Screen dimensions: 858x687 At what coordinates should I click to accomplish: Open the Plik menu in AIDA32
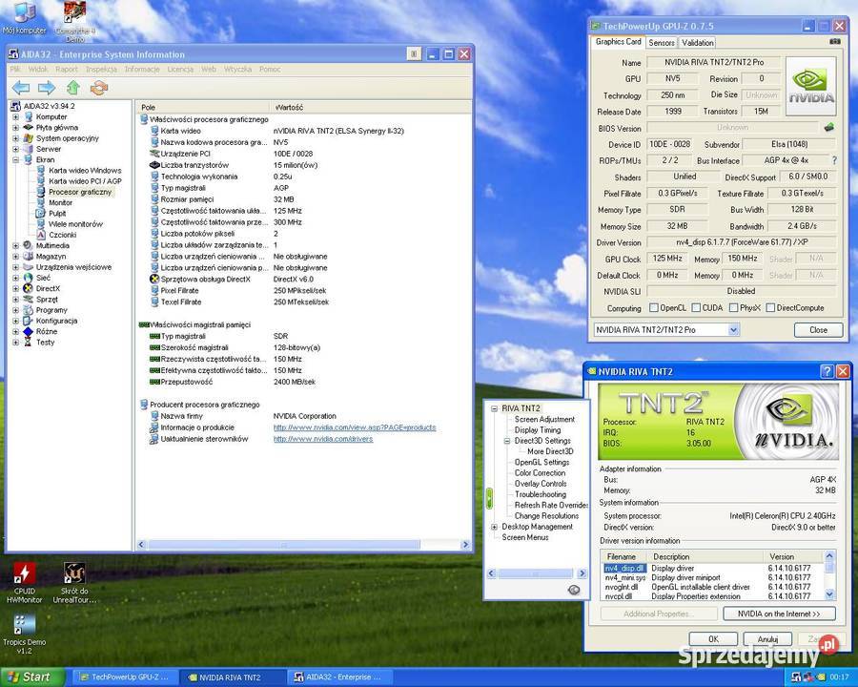[15, 69]
